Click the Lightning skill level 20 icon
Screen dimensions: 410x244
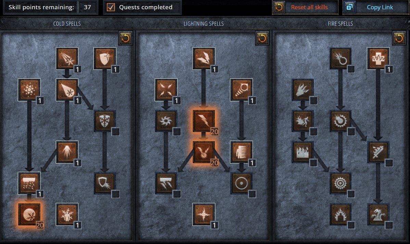pos(204,121)
